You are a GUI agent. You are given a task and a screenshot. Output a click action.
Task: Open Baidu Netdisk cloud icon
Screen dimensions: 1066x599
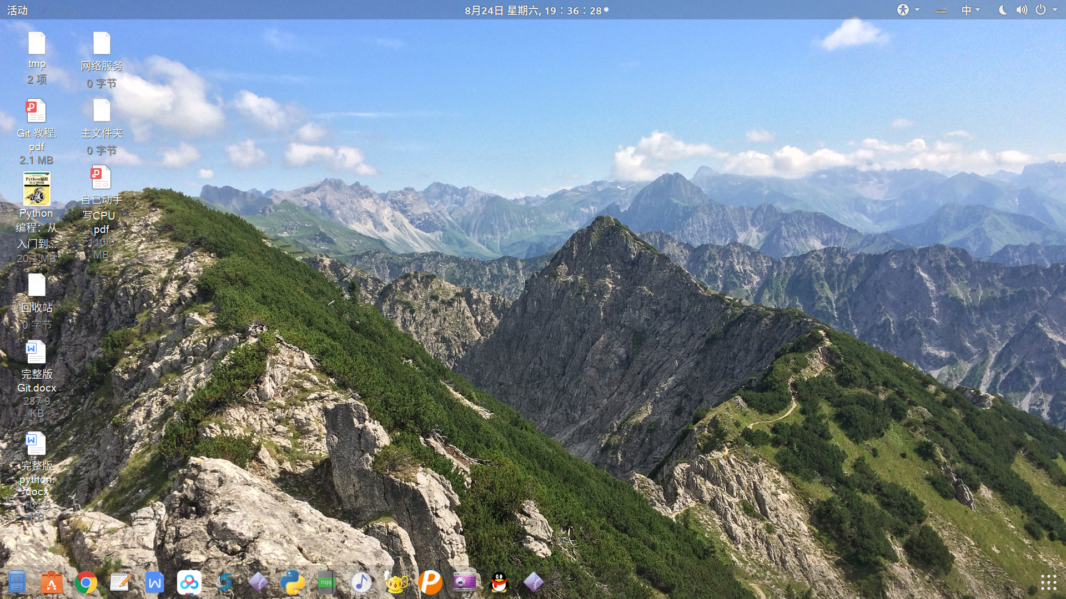[x=189, y=582]
